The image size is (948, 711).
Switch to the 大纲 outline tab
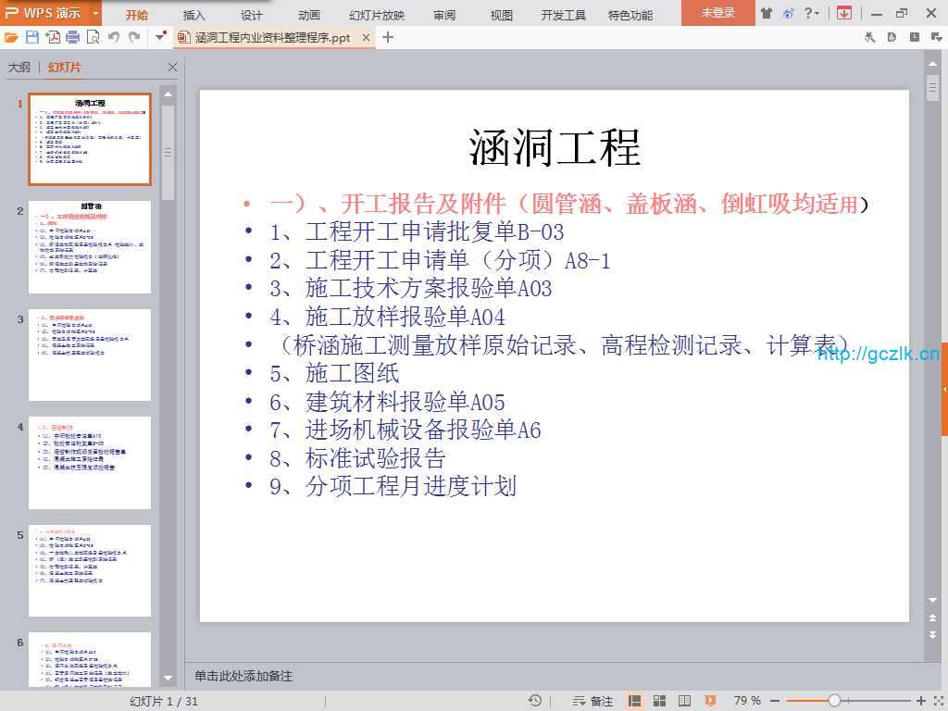(19, 68)
